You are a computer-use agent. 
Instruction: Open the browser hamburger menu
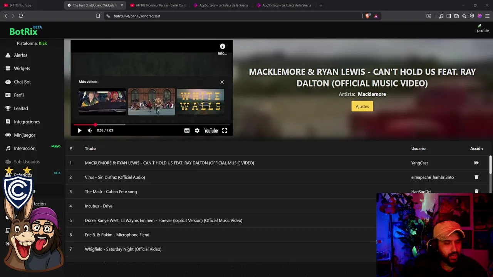click(487, 16)
